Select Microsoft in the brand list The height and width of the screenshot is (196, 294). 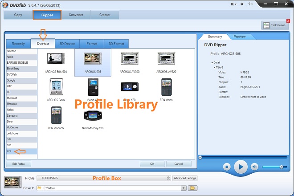click(x=21, y=98)
